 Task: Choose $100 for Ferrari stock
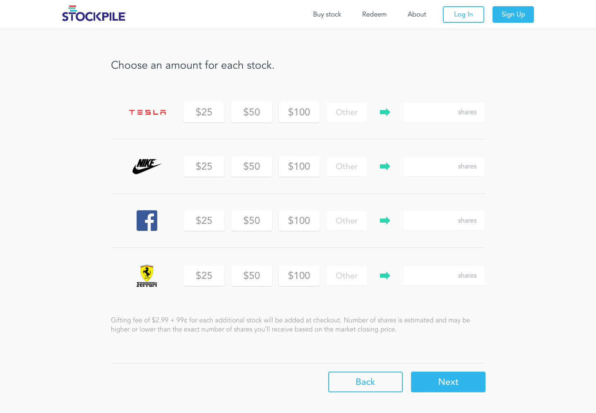click(x=299, y=276)
